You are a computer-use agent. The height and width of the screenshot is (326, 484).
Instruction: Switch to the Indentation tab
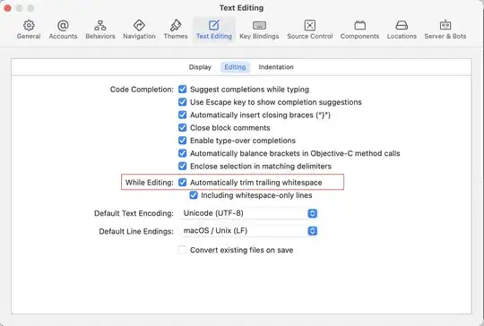coord(276,67)
